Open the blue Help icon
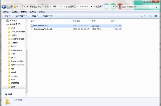The height and width of the screenshot is (106, 161). point(156,16)
